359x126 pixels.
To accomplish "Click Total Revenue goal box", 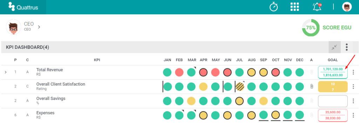I will [333, 72].
